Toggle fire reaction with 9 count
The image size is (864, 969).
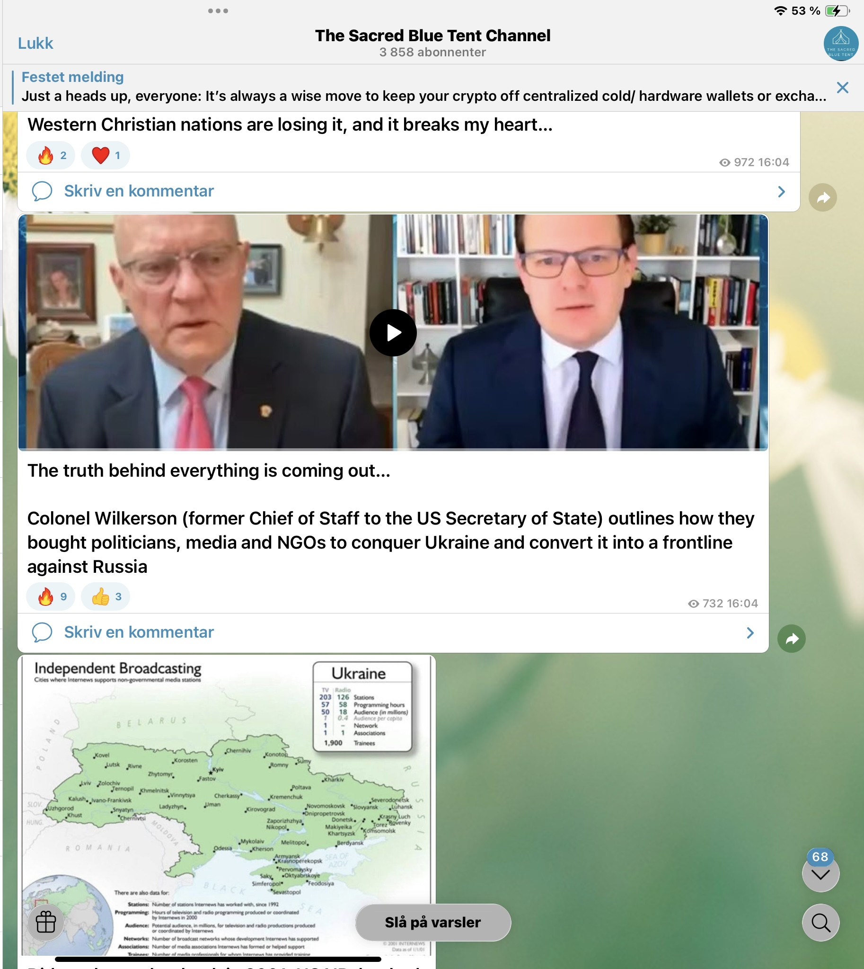(51, 596)
